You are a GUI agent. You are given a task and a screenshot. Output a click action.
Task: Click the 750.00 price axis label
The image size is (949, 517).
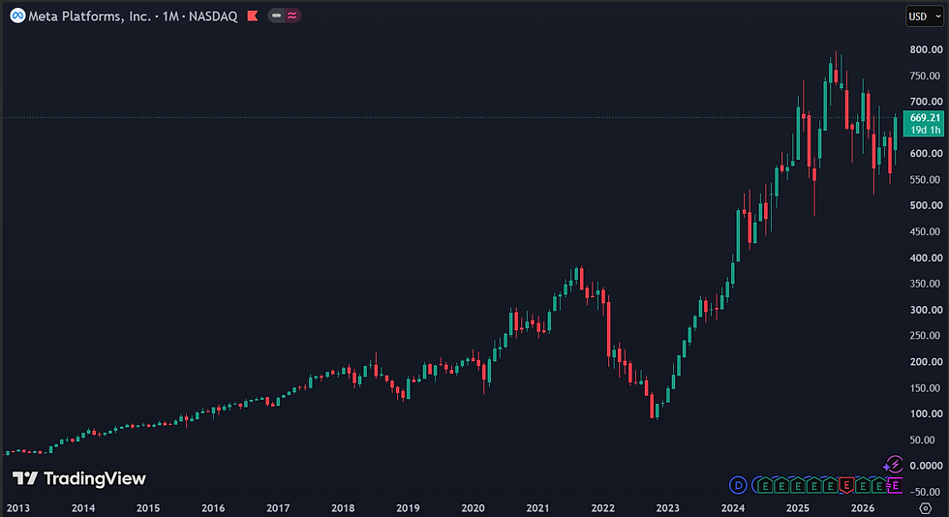click(x=926, y=76)
